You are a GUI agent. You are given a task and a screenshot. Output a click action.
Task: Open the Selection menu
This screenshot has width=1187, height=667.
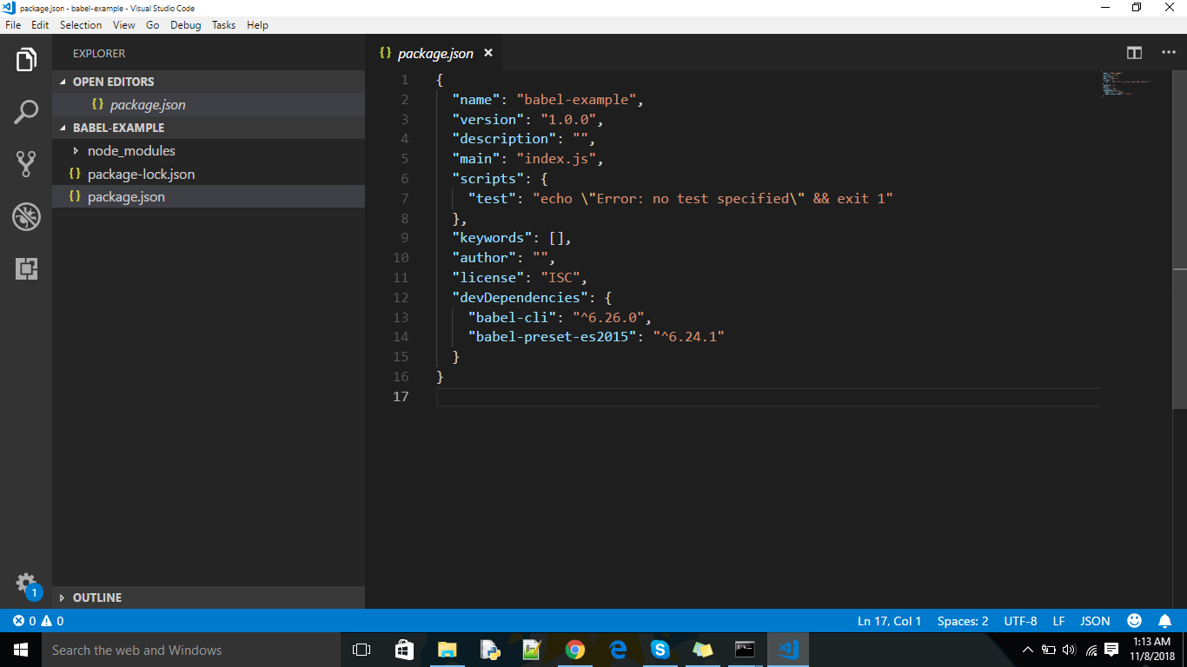[x=81, y=25]
